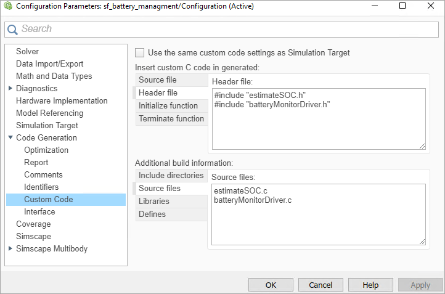445x294 pixels.
Task: Open the Terminate function tab
Action: [172, 118]
